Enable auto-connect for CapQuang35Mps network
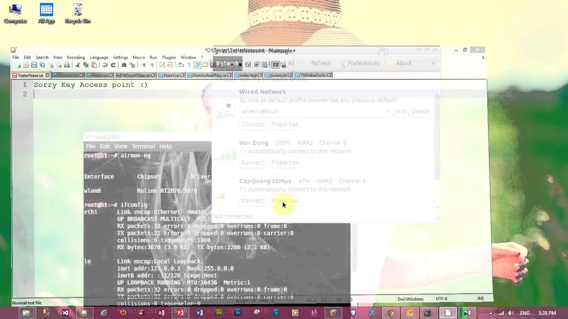Image resolution: width=568 pixels, height=319 pixels. (x=243, y=190)
